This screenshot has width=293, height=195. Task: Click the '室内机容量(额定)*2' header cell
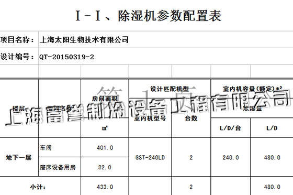[252, 89]
